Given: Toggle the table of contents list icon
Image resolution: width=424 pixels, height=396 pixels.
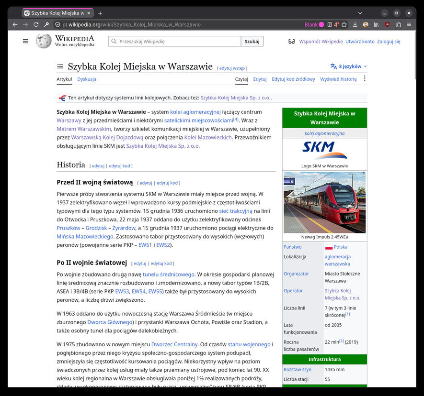Looking at the screenshot, I should tap(60, 66).
